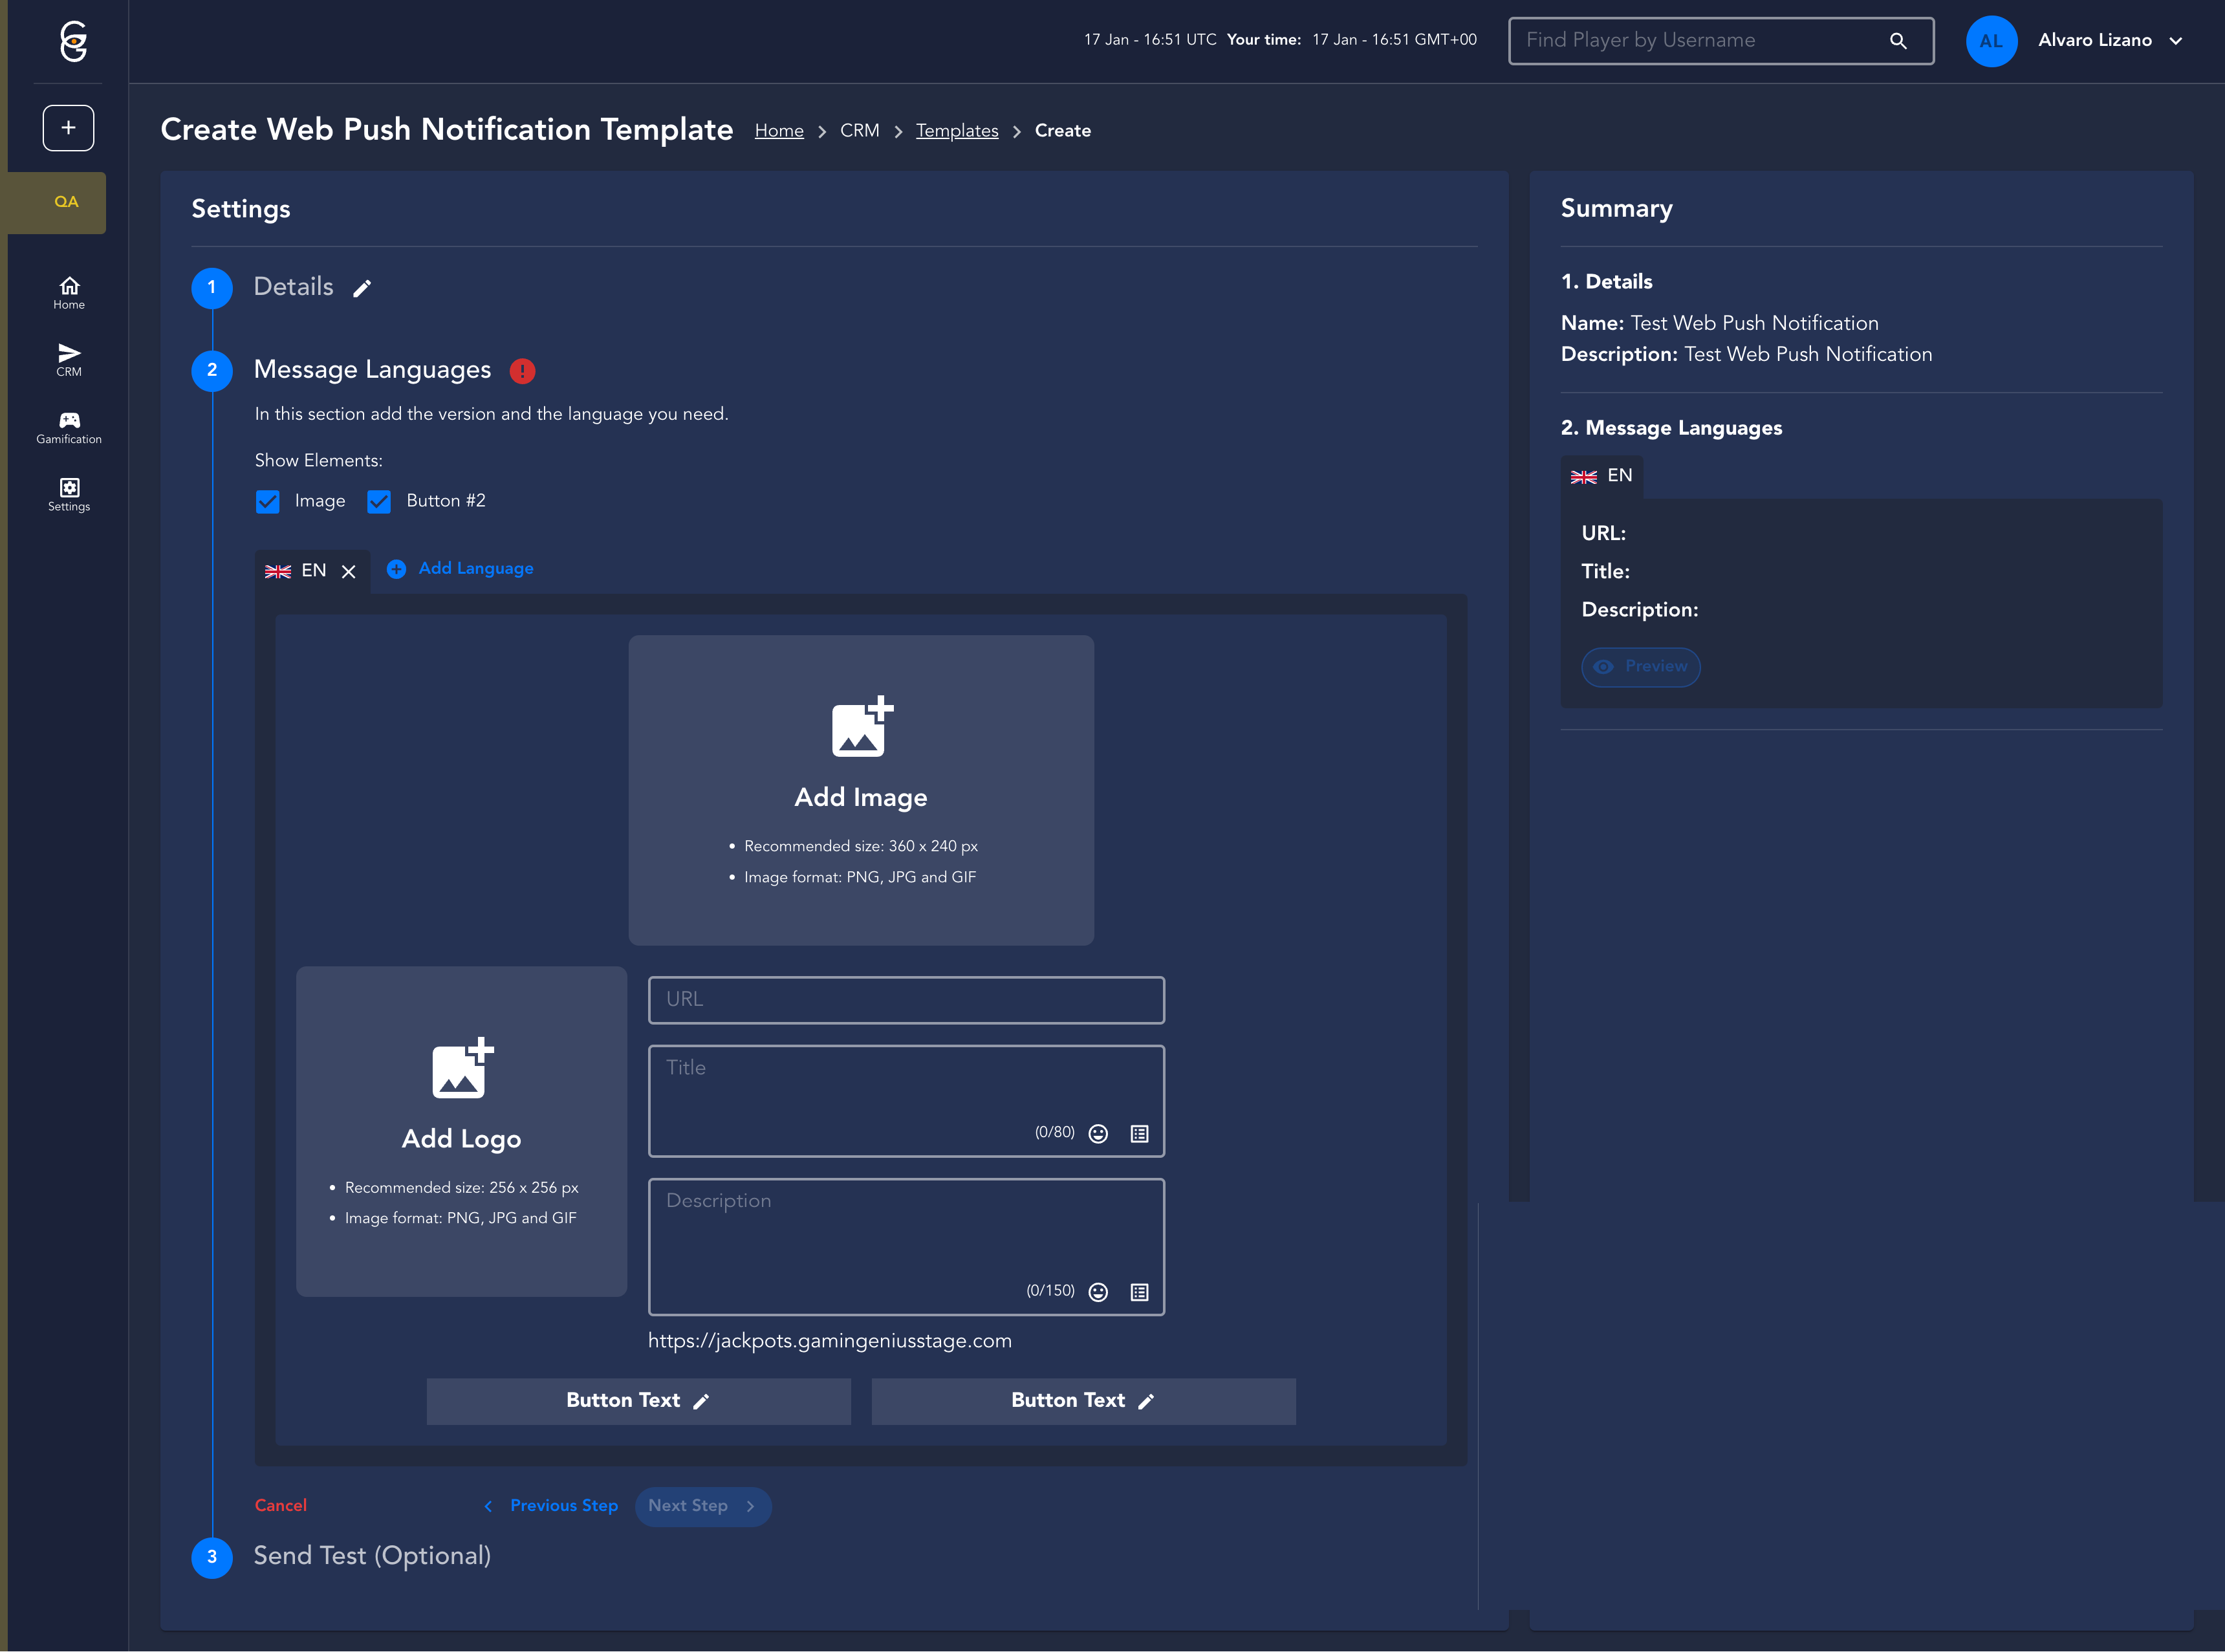Edit the first Button Text pencil

coord(701,1401)
